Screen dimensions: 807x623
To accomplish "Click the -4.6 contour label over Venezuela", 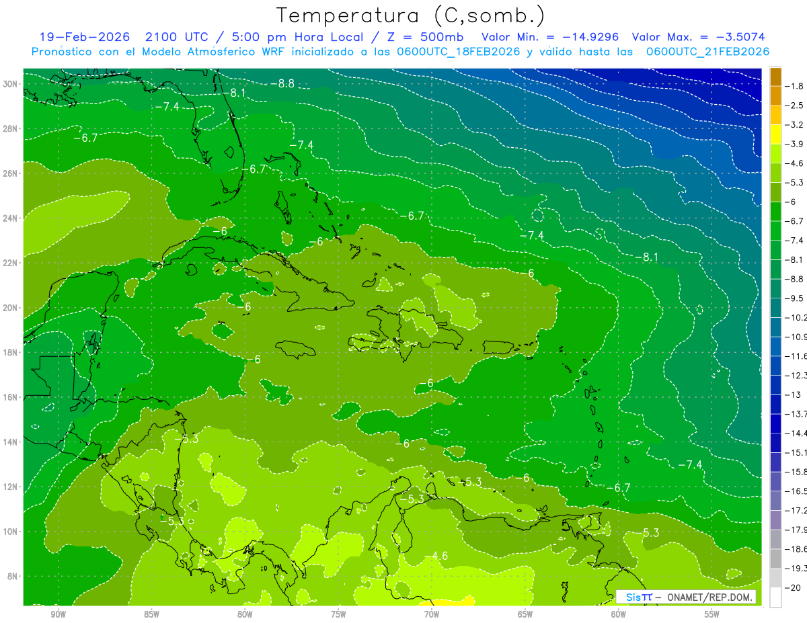I will coord(436,556).
